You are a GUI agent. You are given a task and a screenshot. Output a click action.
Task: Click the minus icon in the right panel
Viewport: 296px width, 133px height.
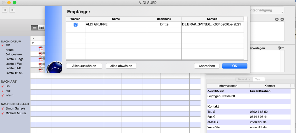[x=282, y=19]
